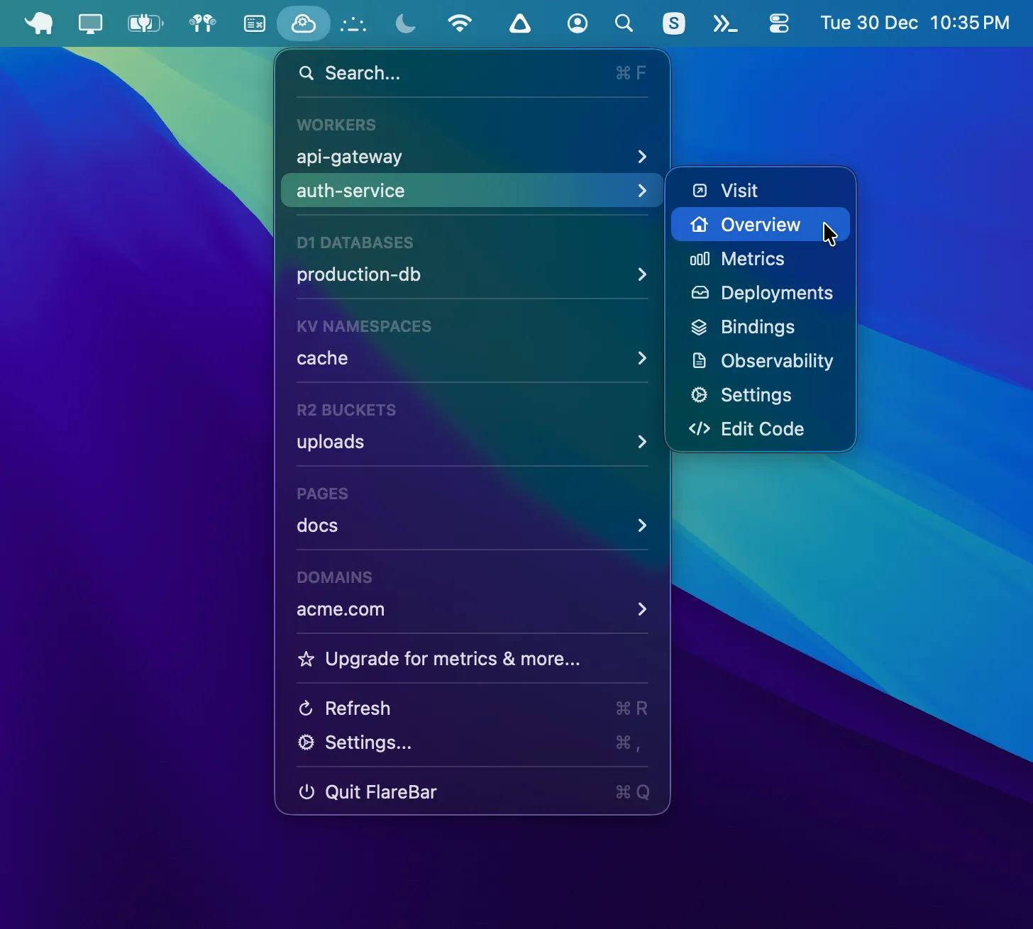Click Upgrade for metrics & more
Image resolution: width=1033 pixels, height=929 pixels.
click(x=451, y=659)
